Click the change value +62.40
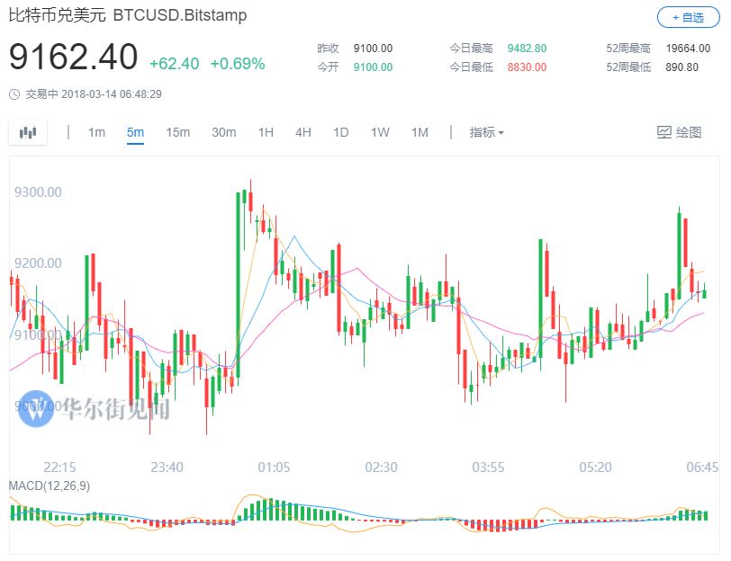731x561 pixels. tap(175, 64)
